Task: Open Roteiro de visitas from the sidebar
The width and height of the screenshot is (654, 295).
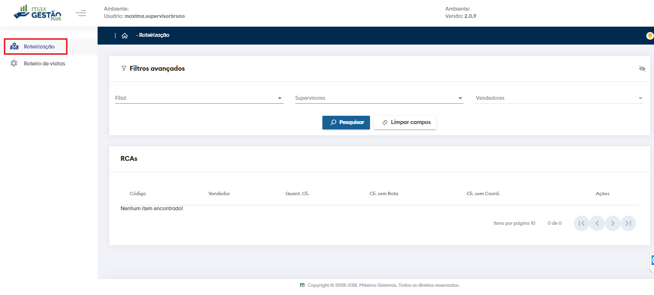Action: pyautogui.click(x=44, y=63)
